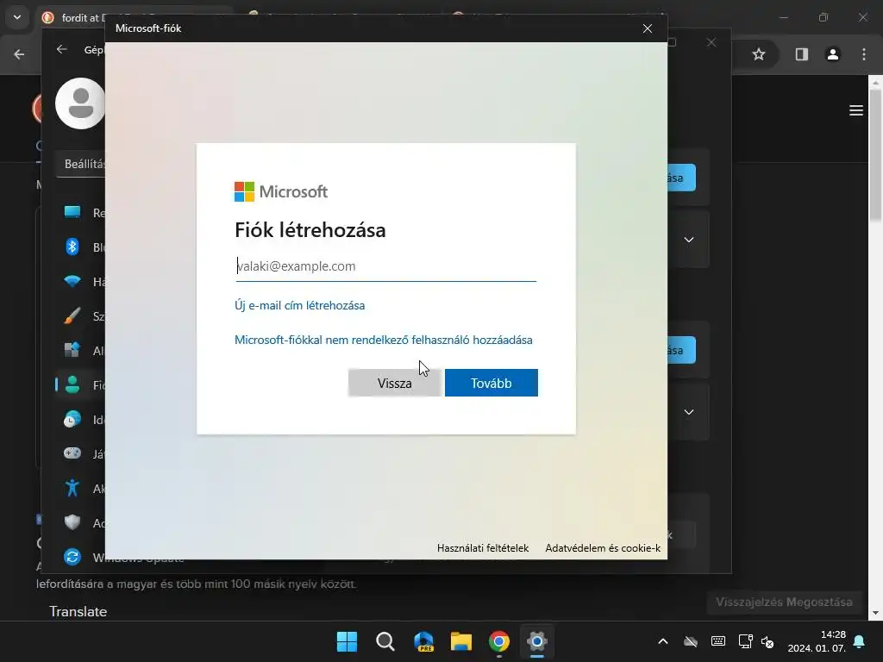
Task: Select the personalization brush icon in Settings sidebar
Action: pos(72,315)
